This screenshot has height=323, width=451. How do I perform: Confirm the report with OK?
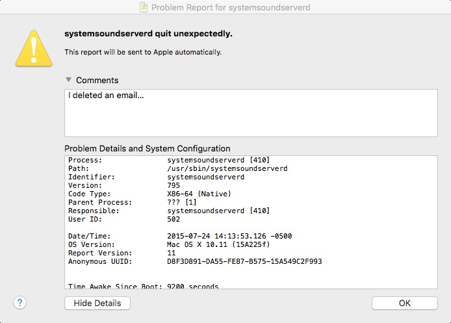[x=404, y=303]
